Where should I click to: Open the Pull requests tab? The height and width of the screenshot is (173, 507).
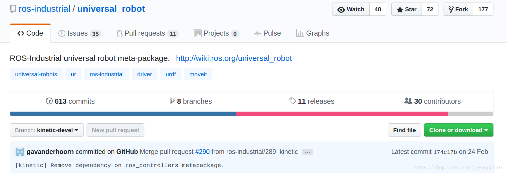(147, 33)
